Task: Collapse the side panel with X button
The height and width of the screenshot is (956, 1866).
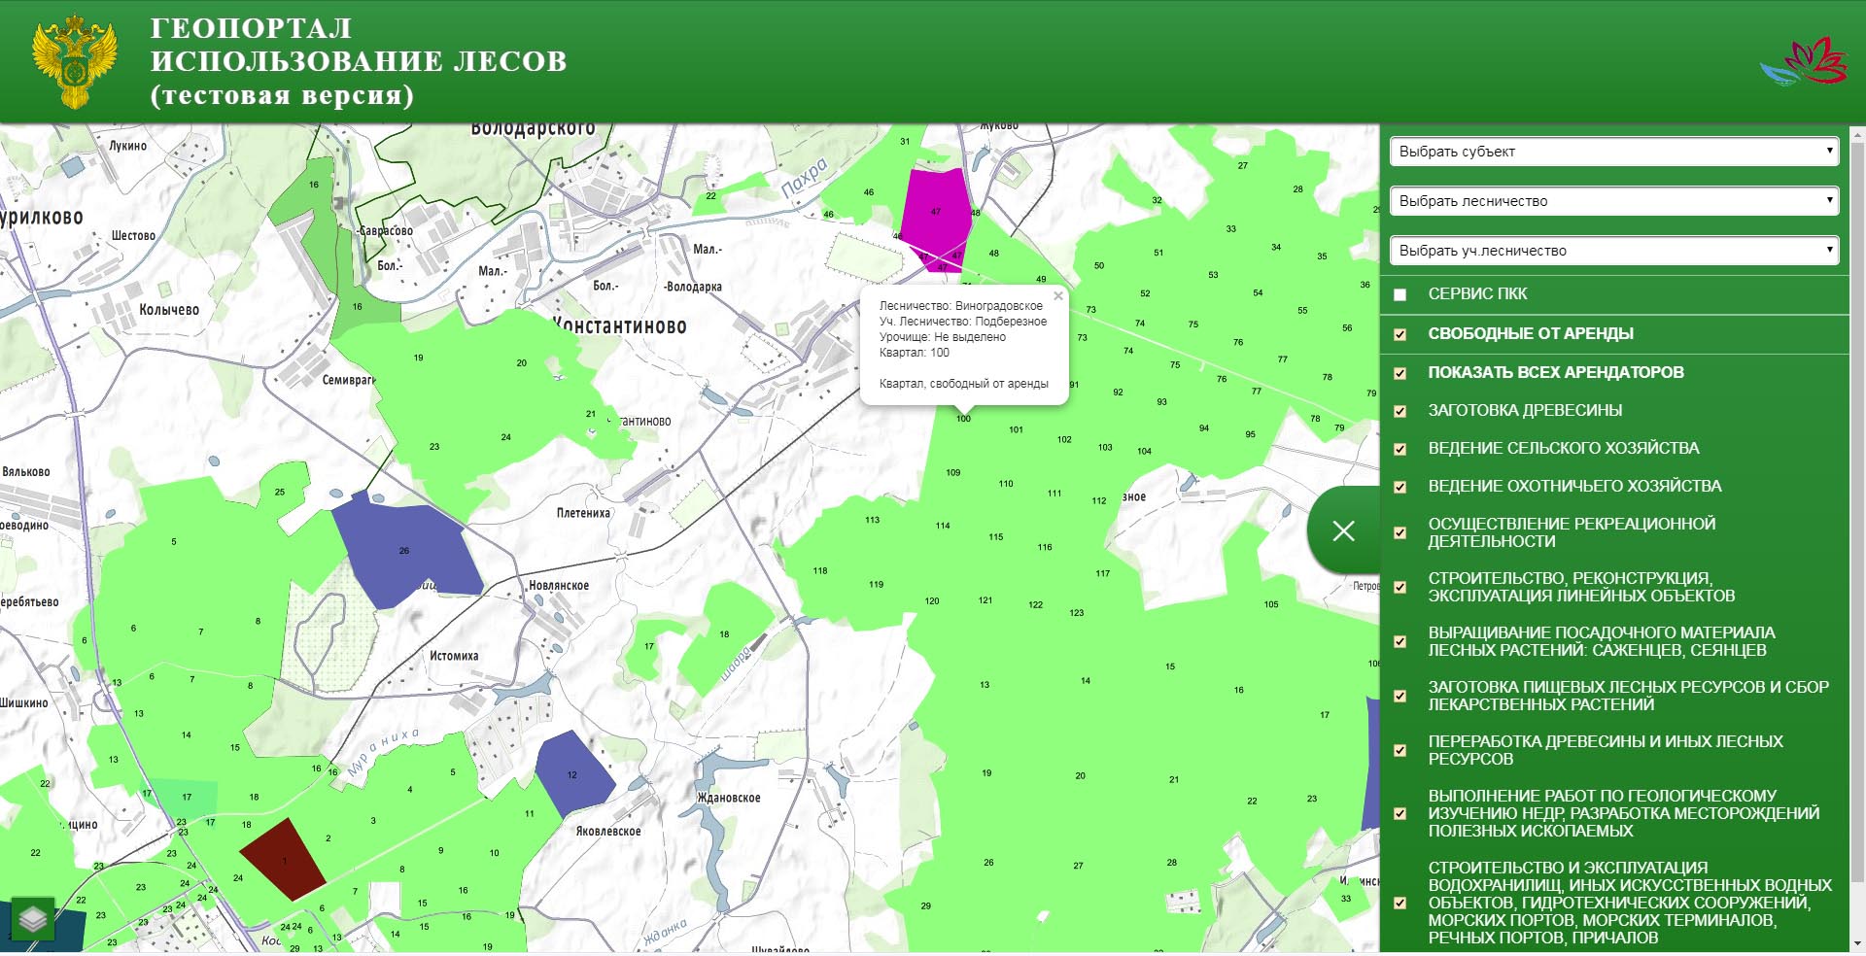Action: coord(1343,530)
